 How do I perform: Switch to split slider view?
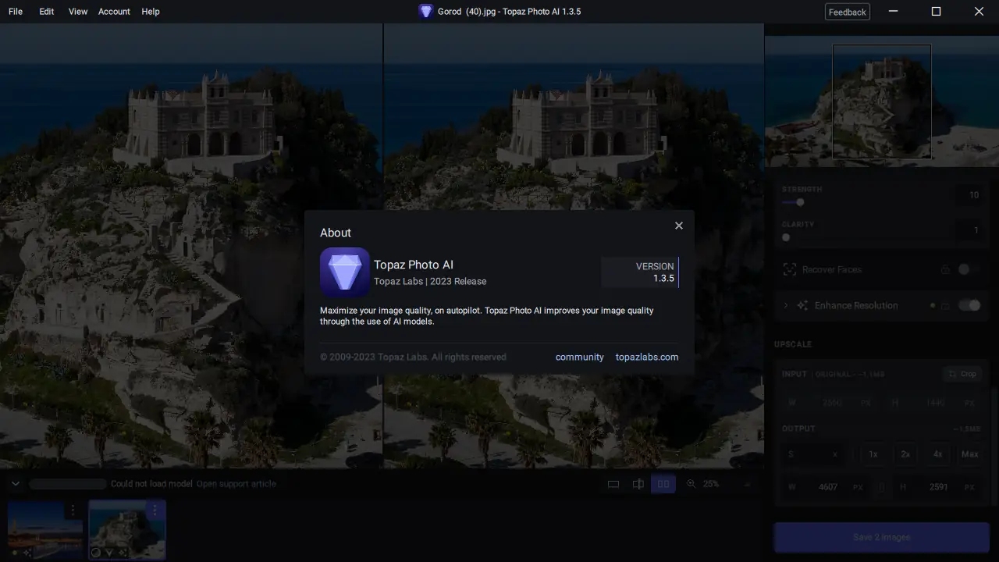click(x=638, y=484)
